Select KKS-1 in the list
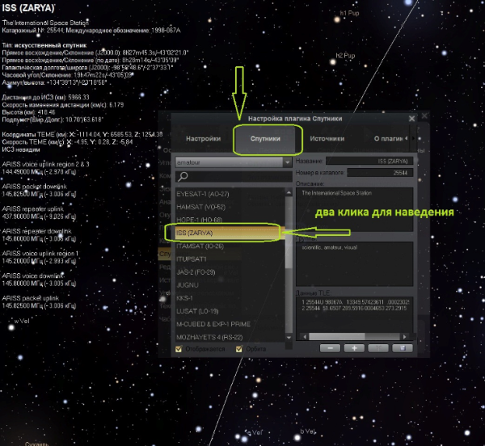The height and width of the screenshot is (446, 485). point(230,298)
